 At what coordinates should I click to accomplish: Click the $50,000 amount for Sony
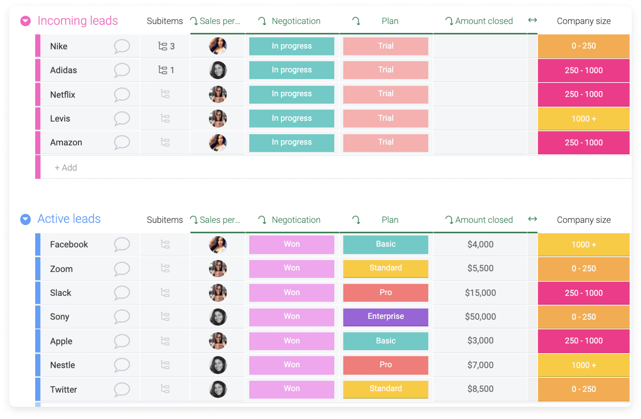tap(480, 317)
